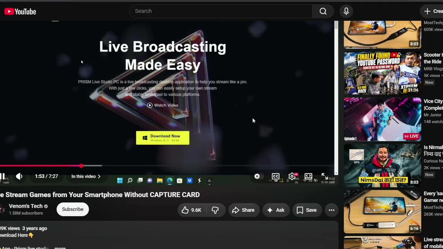Click the 1:53 / 7:27 time display
443x249 pixels.
pos(46,176)
